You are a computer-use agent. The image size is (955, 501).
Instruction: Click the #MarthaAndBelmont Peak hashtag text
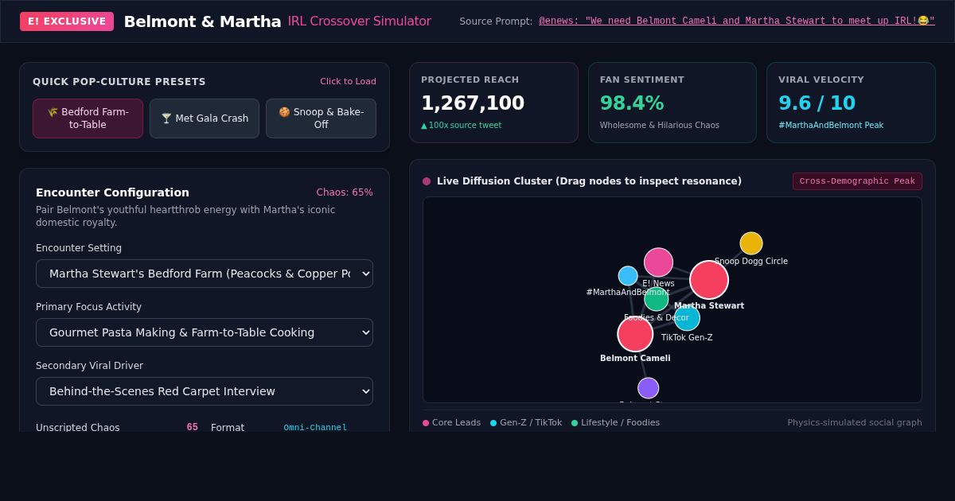pyautogui.click(x=831, y=126)
